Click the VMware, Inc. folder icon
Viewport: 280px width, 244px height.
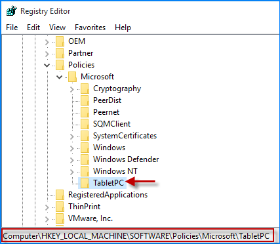[60, 218]
